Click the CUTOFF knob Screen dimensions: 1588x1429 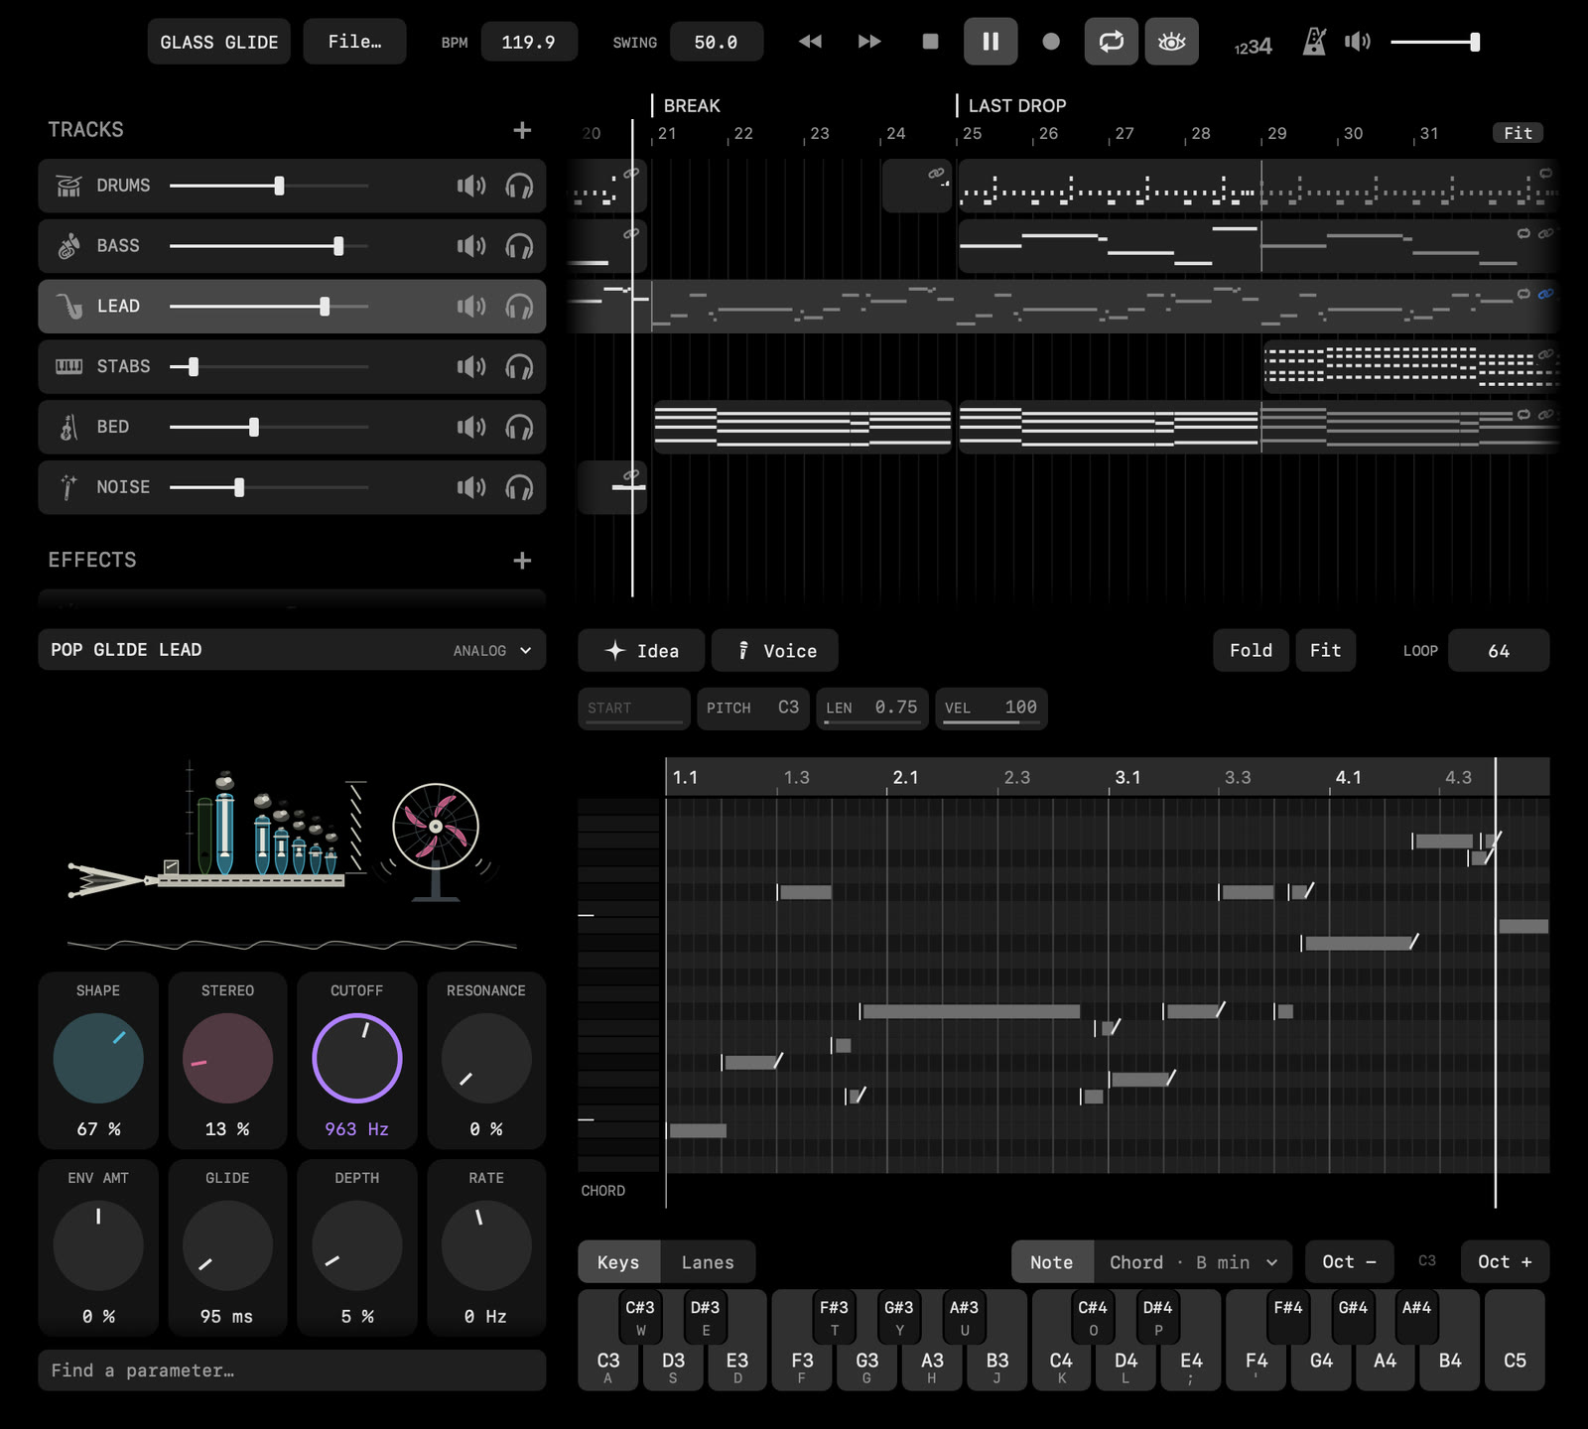click(357, 1059)
